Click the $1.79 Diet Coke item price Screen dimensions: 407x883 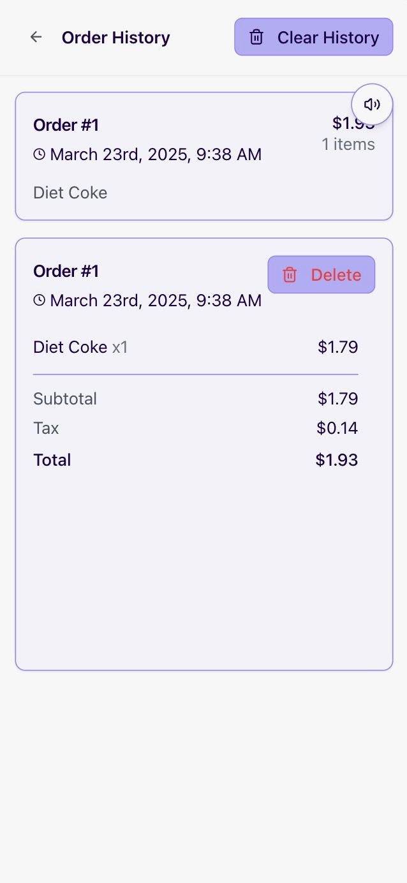click(x=338, y=347)
